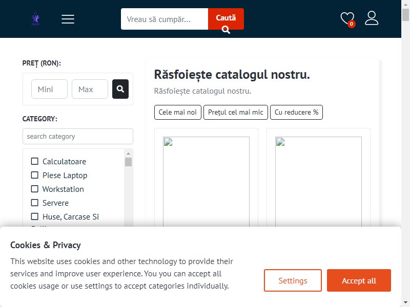Accept all cookies
Viewport: 410px width, 307px height.
pos(359,280)
